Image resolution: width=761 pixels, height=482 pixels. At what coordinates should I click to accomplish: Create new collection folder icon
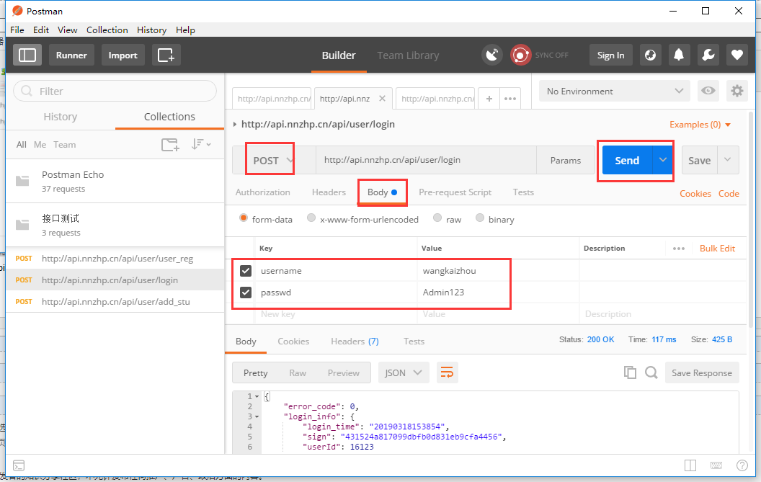pyautogui.click(x=170, y=144)
